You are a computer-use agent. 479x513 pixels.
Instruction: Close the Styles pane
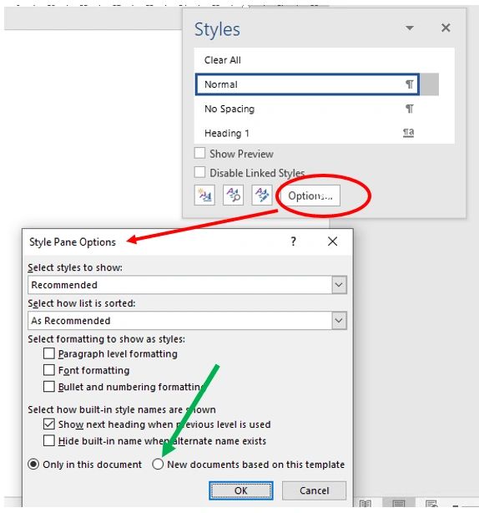tap(446, 28)
